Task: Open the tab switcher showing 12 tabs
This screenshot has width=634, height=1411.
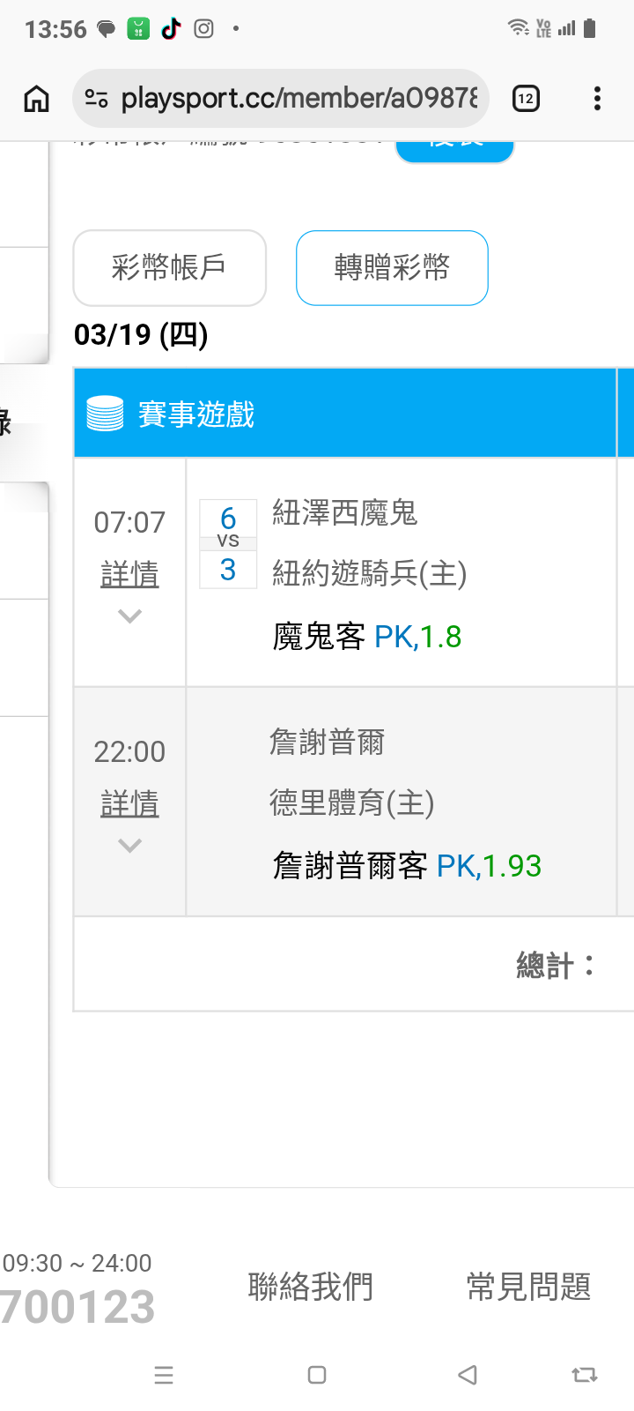Action: 526,99
